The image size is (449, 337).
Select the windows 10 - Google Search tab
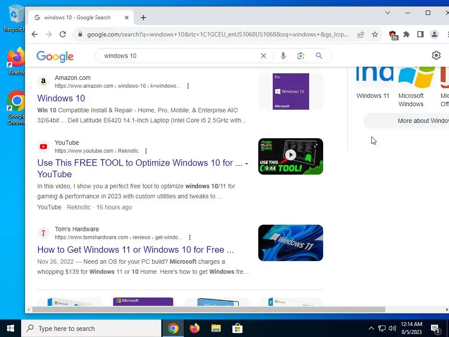81,18
